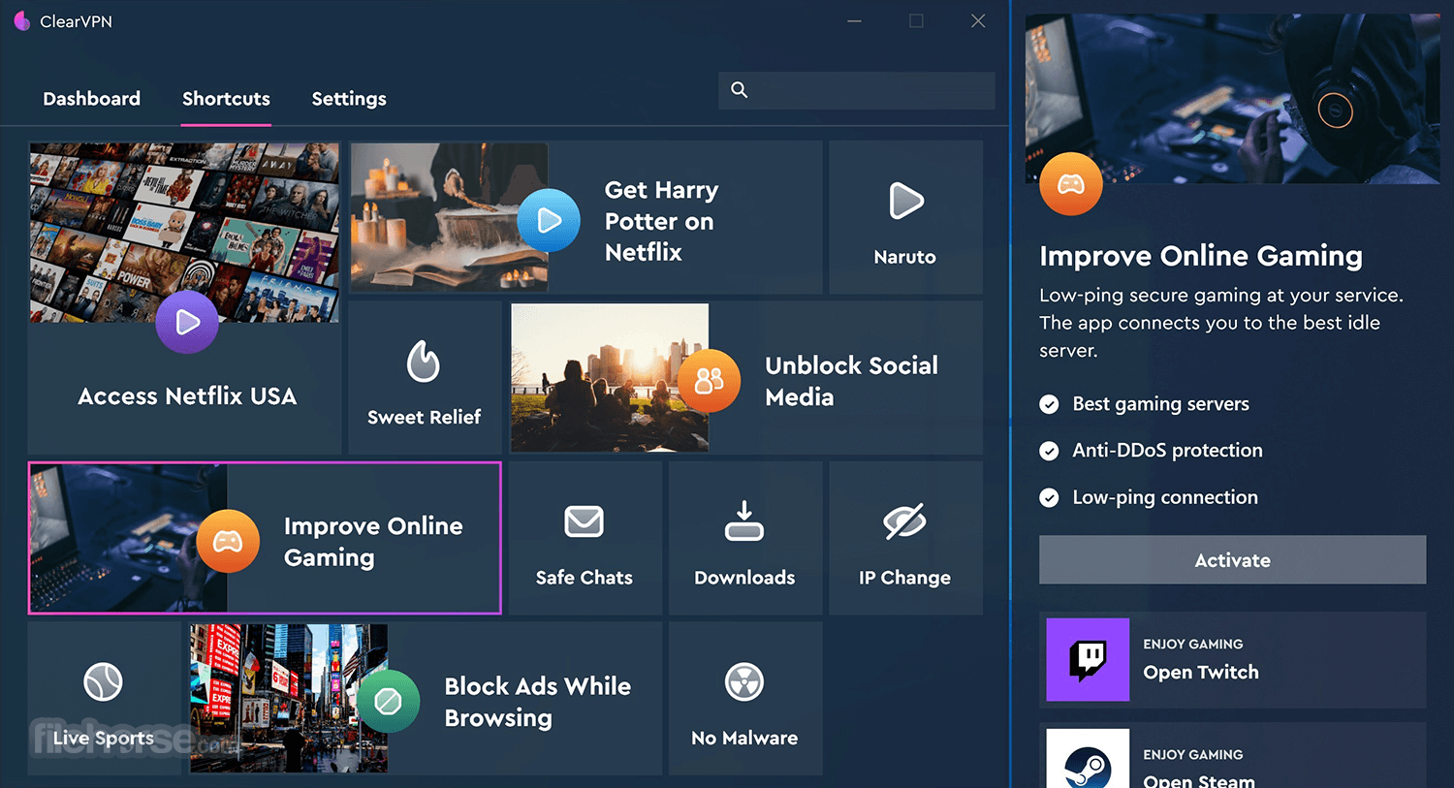Focus the shortcuts search field

tap(857, 90)
